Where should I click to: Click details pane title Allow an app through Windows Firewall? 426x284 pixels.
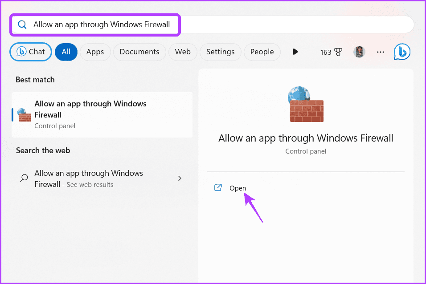pyautogui.click(x=306, y=138)
